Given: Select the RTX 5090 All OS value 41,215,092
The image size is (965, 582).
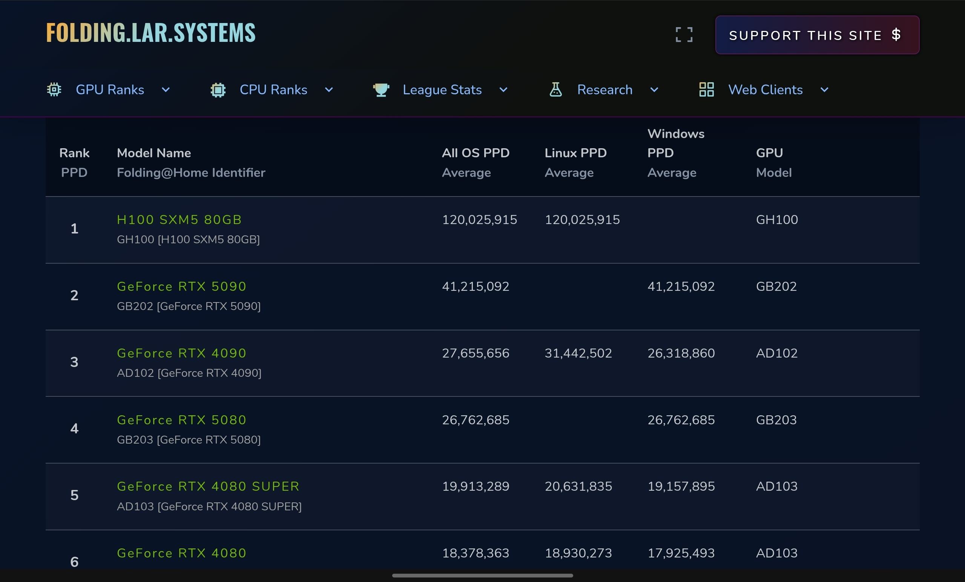Looking at the screenshot, I should tap(476, 286).
